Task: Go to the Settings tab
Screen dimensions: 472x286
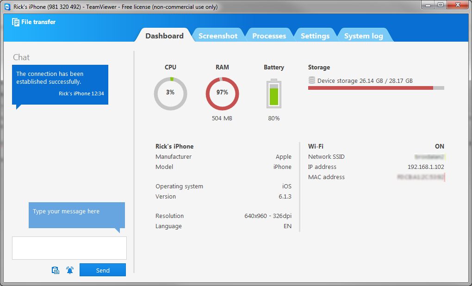Action: [315, 36]
